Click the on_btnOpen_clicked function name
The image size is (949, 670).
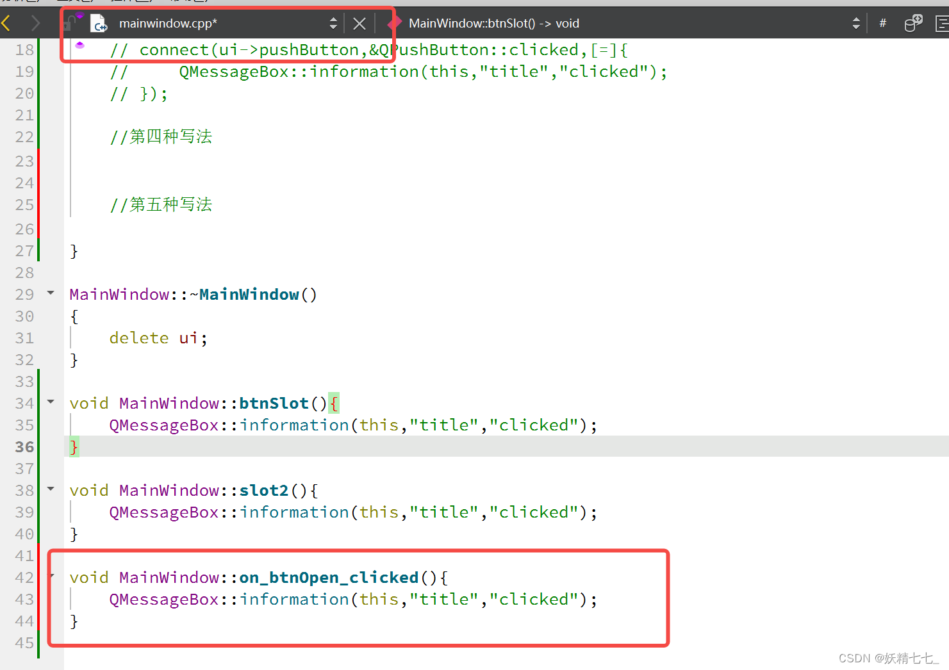click(x=329, y=577)
